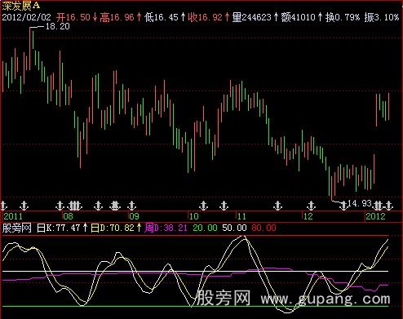The image size is (403, 319).
Task: Click the info marker midway between 08 and 09
Action: click(98, 206)
